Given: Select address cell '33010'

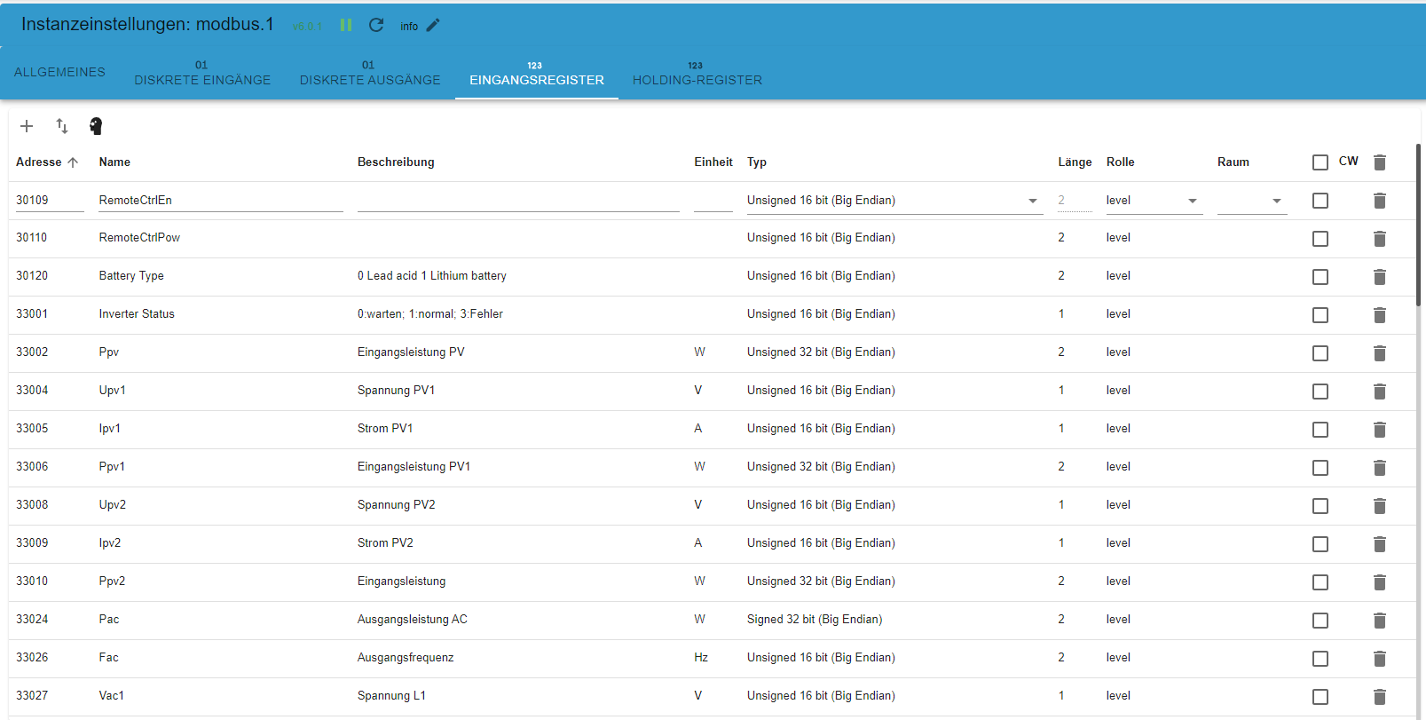Looking at the screenshot, I should click(32, 582).
